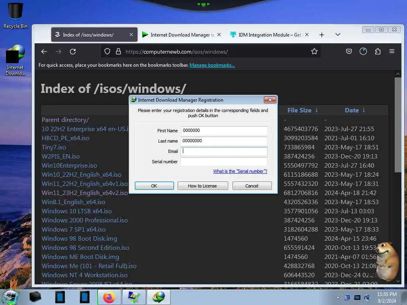Open Recycle Bin desktop icon
The height and width of the screenshot is (305, 407).
pyautogui.click(x=16, y=15)
